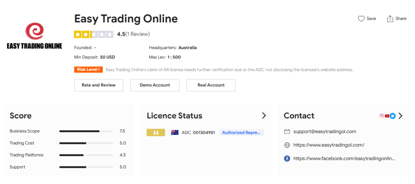Open the easytradingol.com website link
Screen dimensions: 415x184
329,145
